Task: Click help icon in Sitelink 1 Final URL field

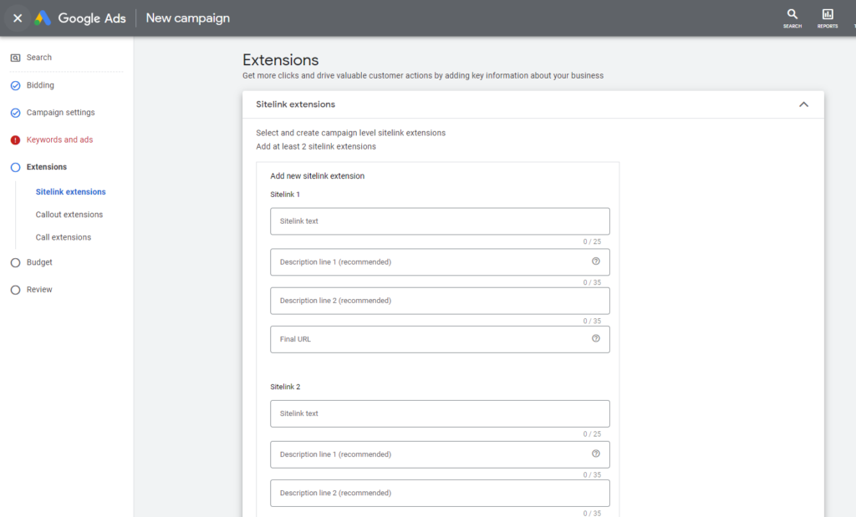Action: click(596, 339)
